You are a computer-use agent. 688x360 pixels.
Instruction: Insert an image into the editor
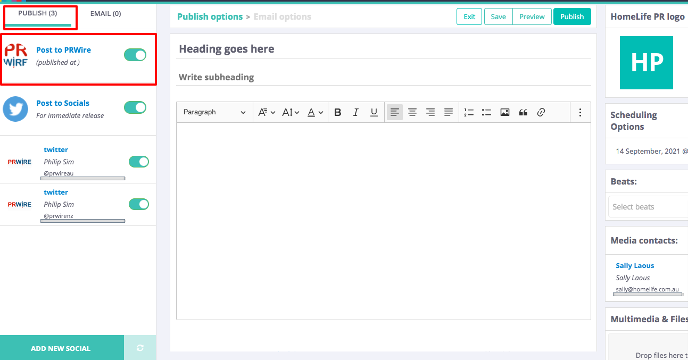[505, 112]
